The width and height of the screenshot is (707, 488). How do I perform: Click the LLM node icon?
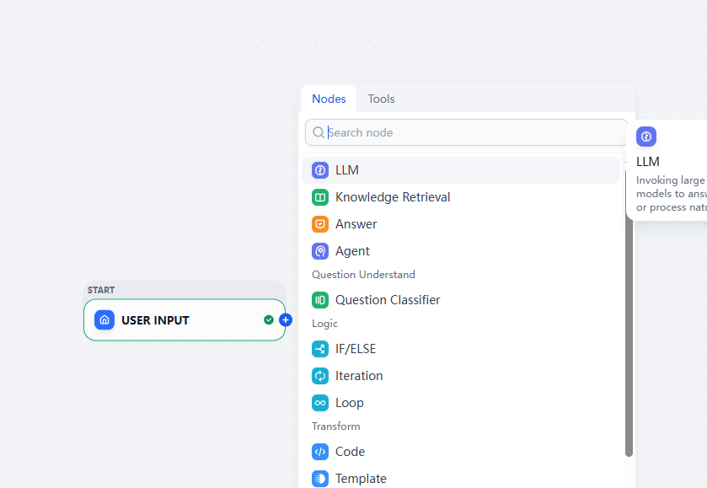tap(320, 170)
